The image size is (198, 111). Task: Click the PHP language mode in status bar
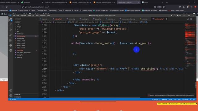179,99
